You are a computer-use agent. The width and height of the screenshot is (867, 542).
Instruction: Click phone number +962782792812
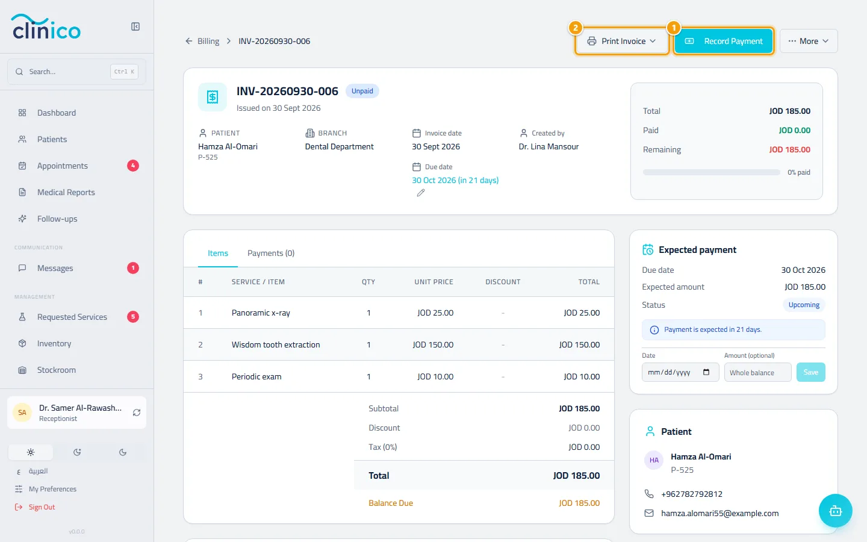coord(692,494)
